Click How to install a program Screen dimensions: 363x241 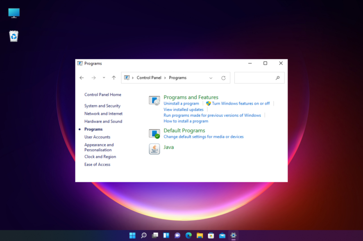(186, 121)
